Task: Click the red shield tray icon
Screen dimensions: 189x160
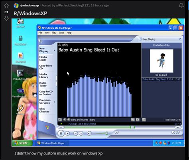Action: 161,143
